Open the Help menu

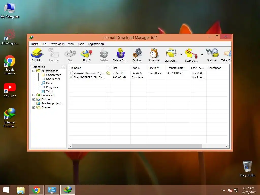pyautogui.click(x=81, y=44)
